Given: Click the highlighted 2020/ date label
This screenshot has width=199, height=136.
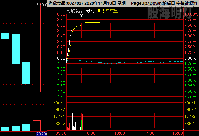Looking at the screenshot, I should pos(42,134).
